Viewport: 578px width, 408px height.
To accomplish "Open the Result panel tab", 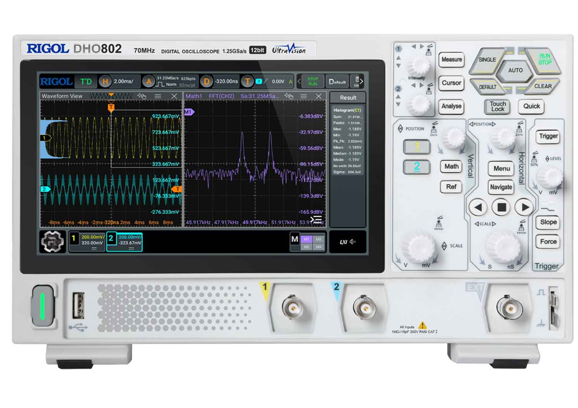I will point(348,98).
